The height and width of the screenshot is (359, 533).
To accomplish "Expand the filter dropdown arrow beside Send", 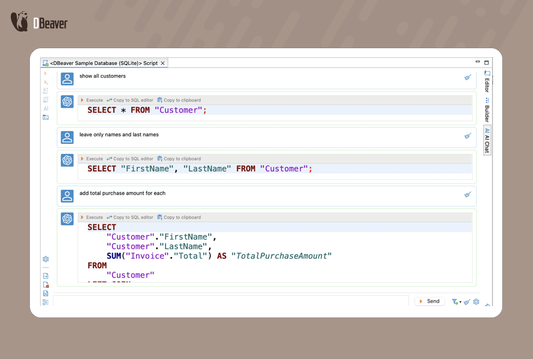I will [460, 302].
